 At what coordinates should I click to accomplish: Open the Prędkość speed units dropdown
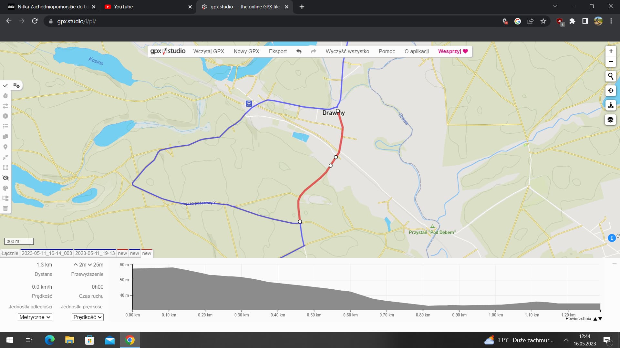point(88,317)
